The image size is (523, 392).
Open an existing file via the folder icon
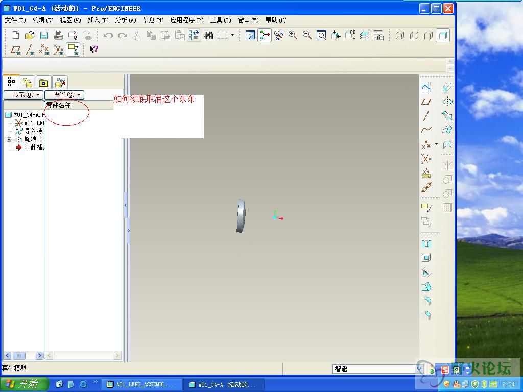point(30,35)
